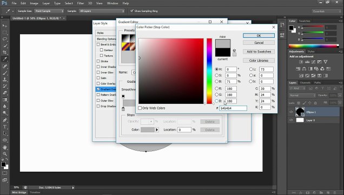
Task: Hide the Ellipse 1 layer
Action: [x=291, y=112]
